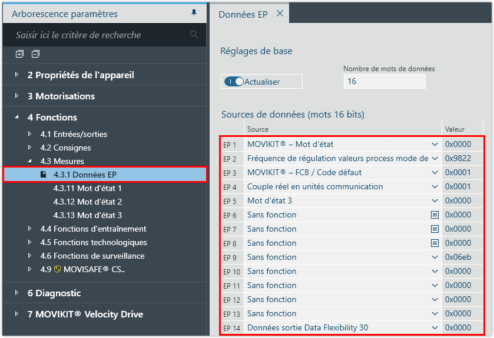Open the list icon for EP 6
The height and width of the screenshot is (338, 494).
435,215
